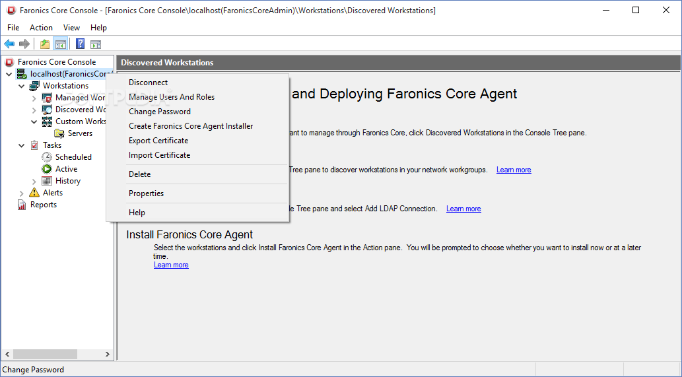
Task: Click the localhost server icon in tree
Action: (22, 74)
